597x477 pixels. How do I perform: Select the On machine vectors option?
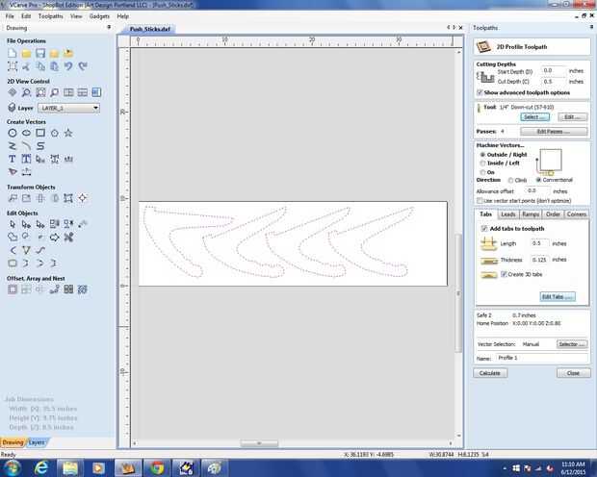[x=482, y=172]
